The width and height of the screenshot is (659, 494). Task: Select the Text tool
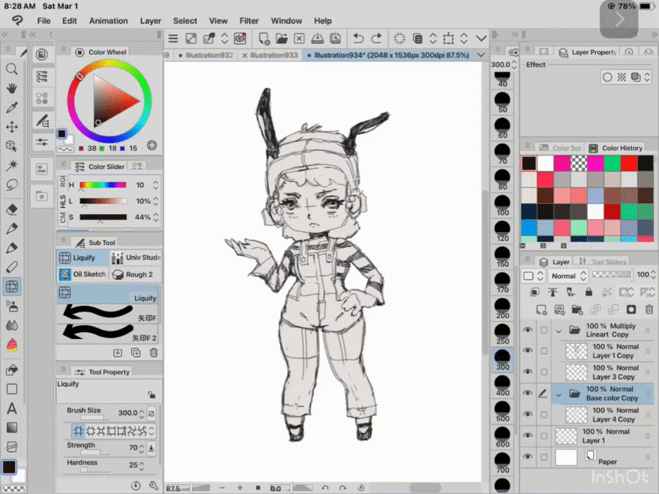tap(12, 408)
